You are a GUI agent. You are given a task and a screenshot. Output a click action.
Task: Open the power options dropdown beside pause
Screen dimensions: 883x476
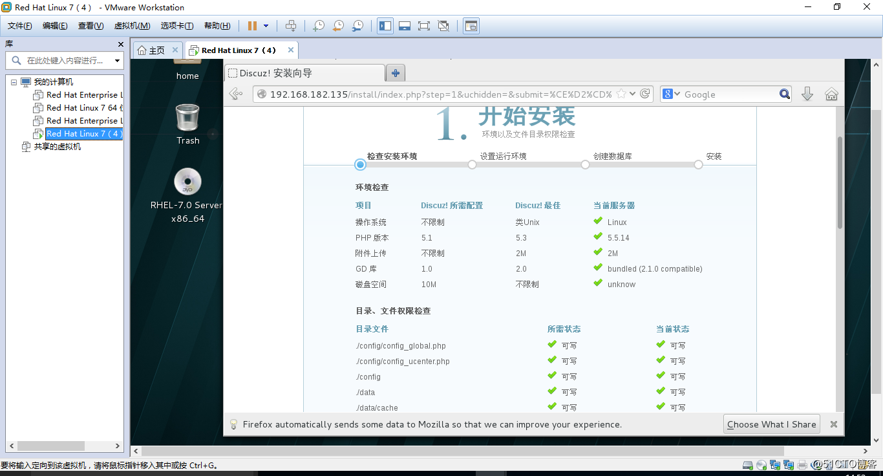(266, 26)
